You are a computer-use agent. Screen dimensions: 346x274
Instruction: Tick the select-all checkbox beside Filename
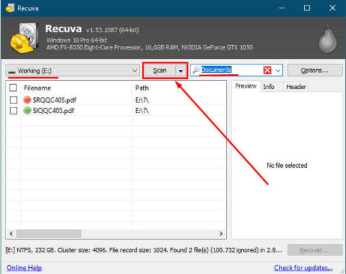pos(13,88)
